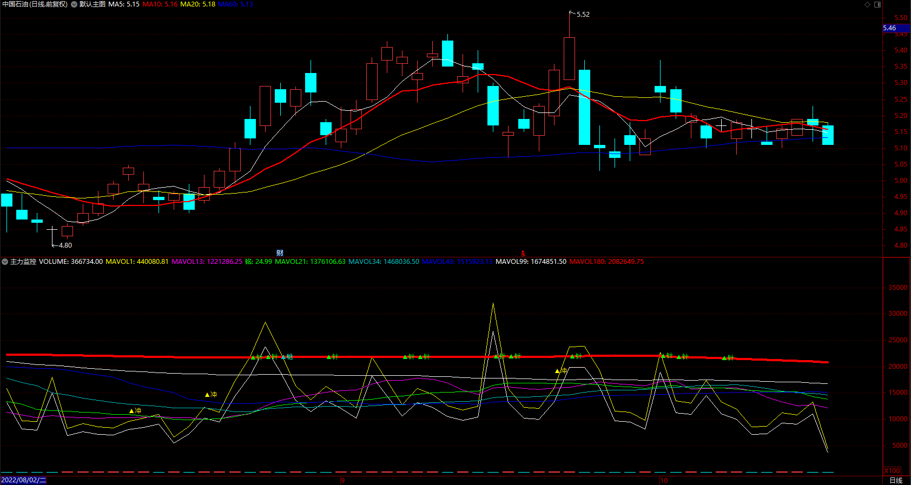The height and width of the screenshot is (485, 911).
Task: Click the 35000 volume axis label
Action: coord(898,288)
